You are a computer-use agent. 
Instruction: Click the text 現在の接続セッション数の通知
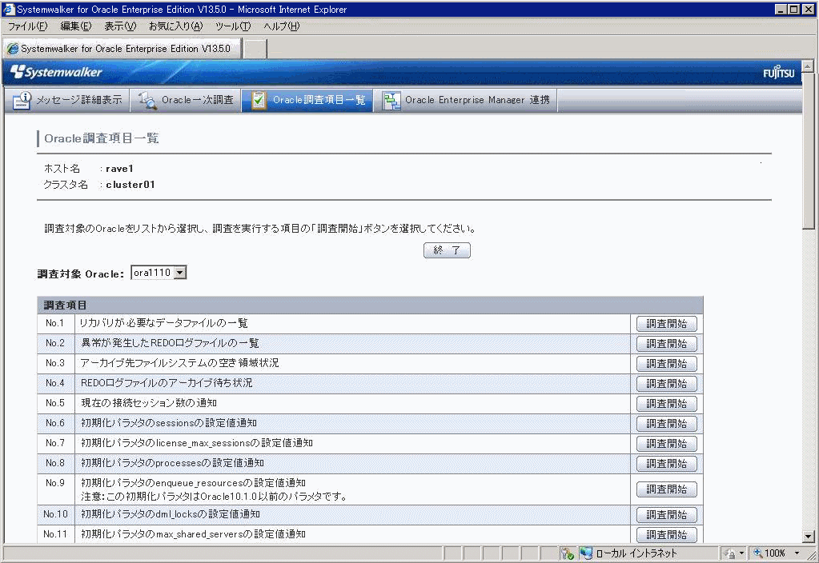coord(149,403)
